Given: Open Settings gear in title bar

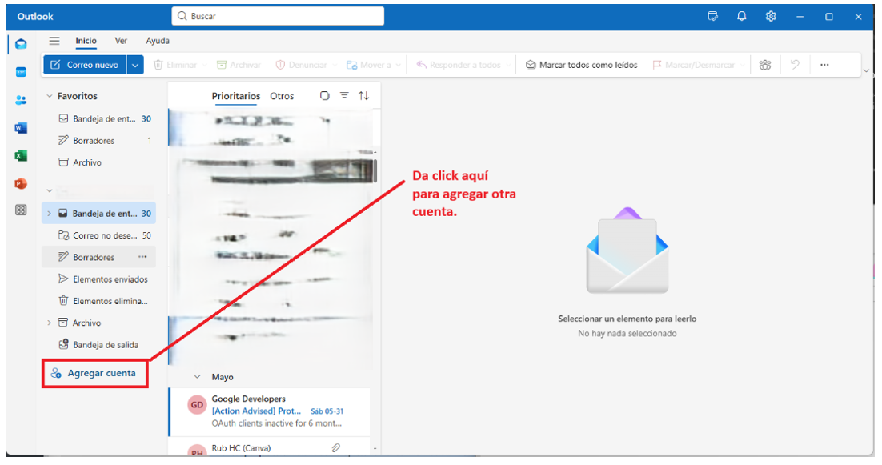Looking at the screenshot, I should 771,16.
